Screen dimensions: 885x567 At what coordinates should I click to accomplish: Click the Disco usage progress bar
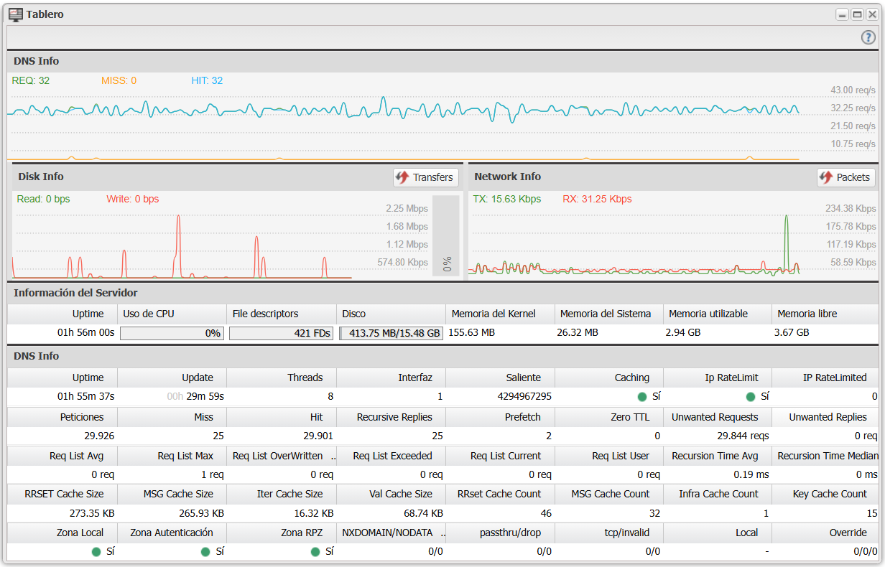tap(391, 333)
